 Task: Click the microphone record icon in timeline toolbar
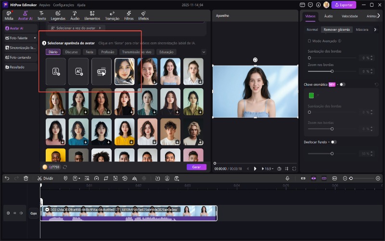pyautogui.click(x=287, y=178)
